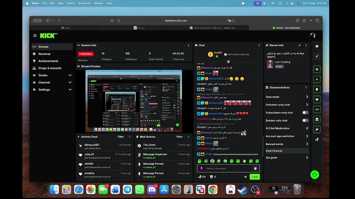Open Stream info three-dot menu
This screenshot has width=355, height=199.
coord(306,45)
